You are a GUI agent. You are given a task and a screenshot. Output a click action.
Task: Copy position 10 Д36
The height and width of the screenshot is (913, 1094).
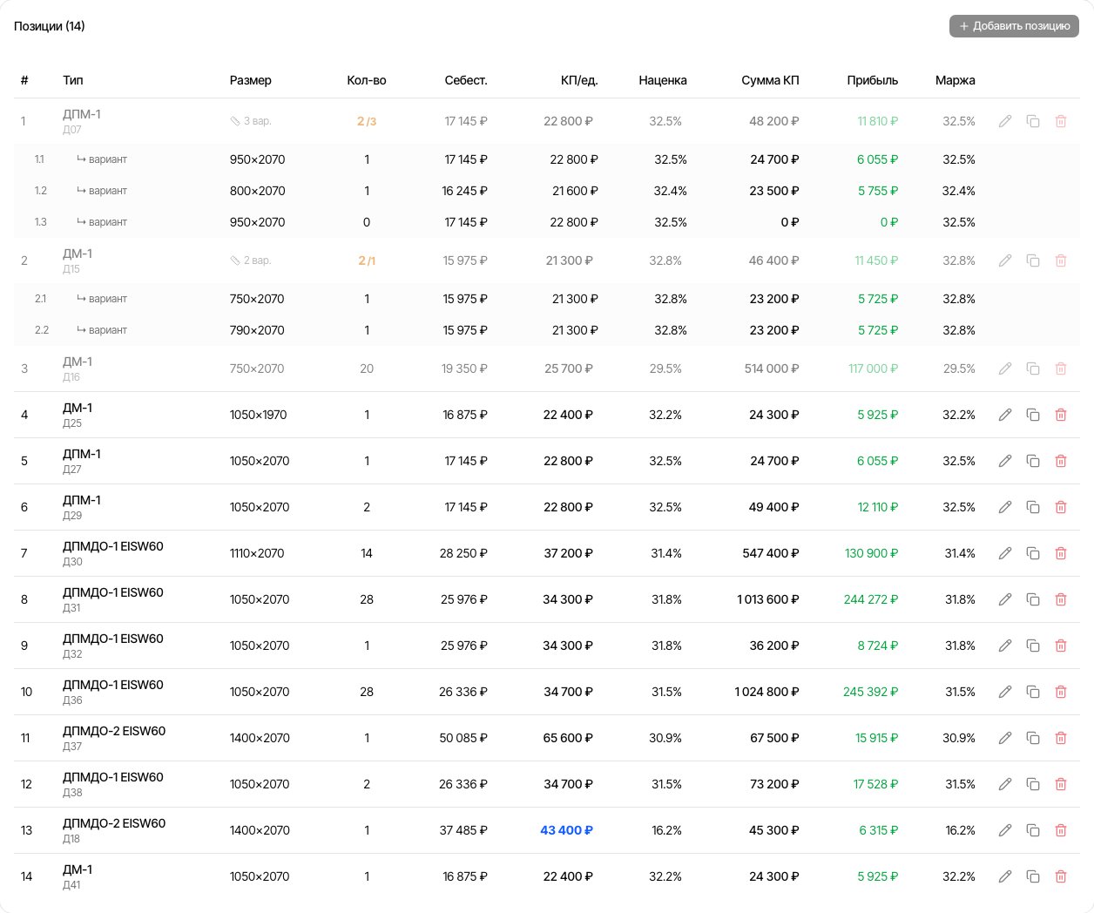click(1033, 692)
